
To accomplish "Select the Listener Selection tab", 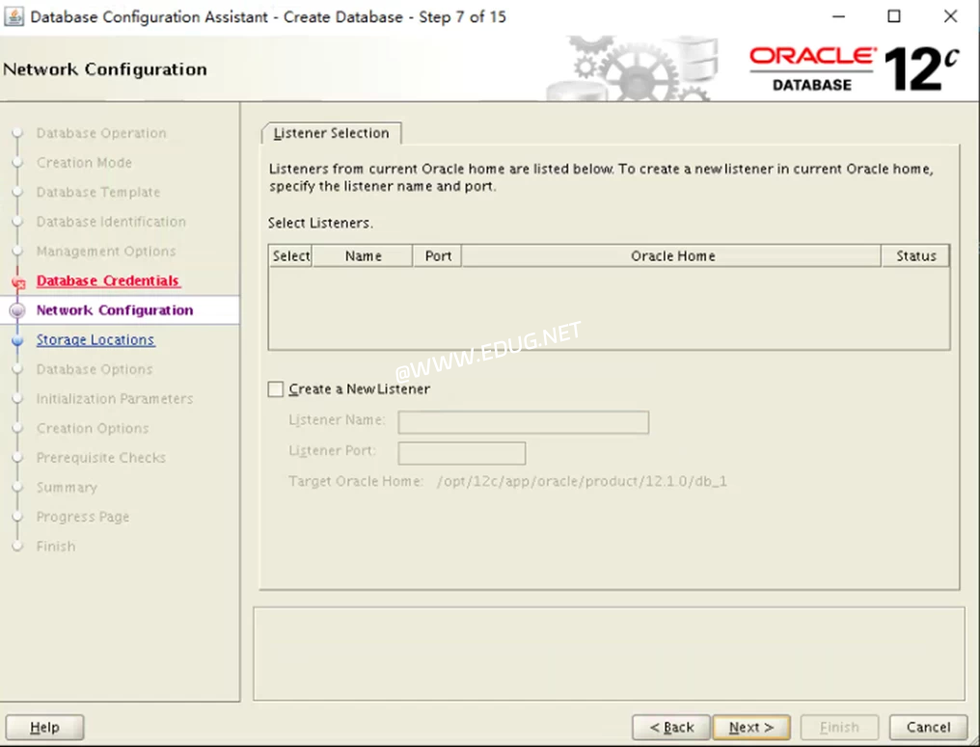I will pos(331,133).
